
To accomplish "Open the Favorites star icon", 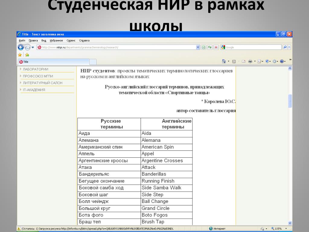I will click(20, 55).
